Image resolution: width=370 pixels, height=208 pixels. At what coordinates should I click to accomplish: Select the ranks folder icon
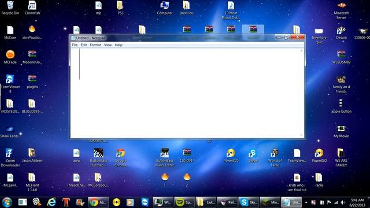pos(319,180)
